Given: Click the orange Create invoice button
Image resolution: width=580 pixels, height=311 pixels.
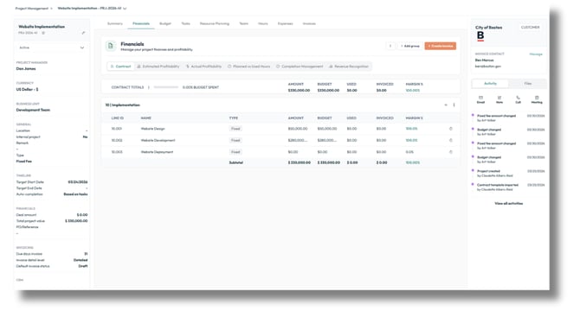Looking at the screenshot, I should click(440, 46).
